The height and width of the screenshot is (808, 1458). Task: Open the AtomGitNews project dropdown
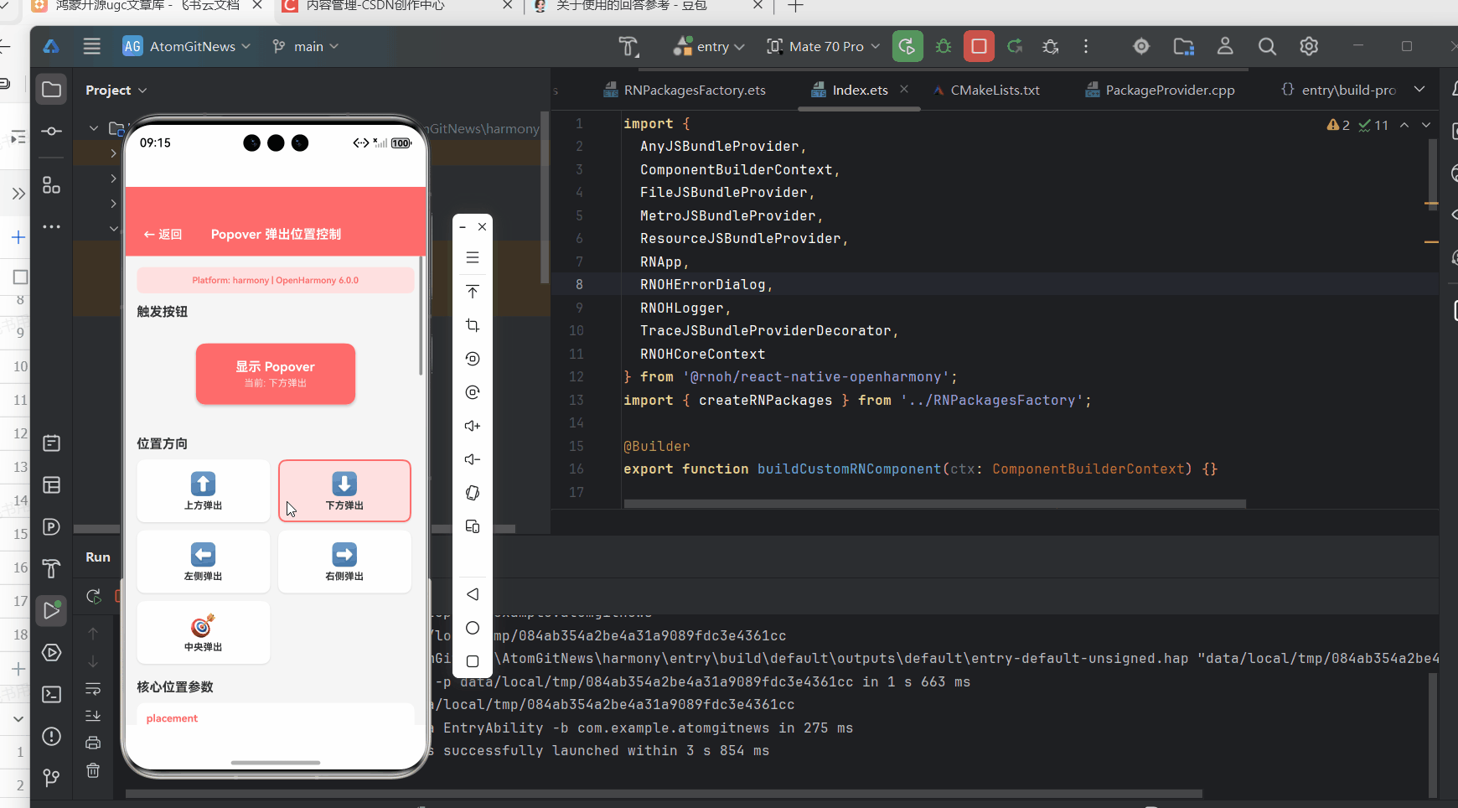click(x=186, y=46)
